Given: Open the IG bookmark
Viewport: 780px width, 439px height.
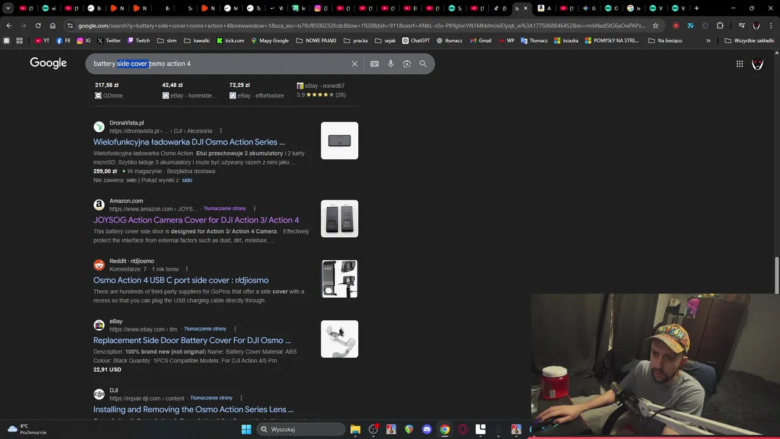Looking at the screenshot, I should [x=83, y=40].
